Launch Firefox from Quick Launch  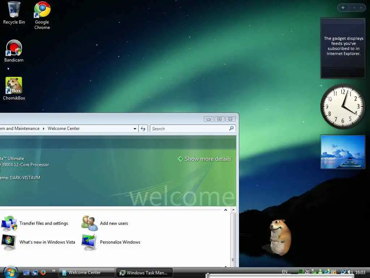pyautogui.click(x=43, y=273)
